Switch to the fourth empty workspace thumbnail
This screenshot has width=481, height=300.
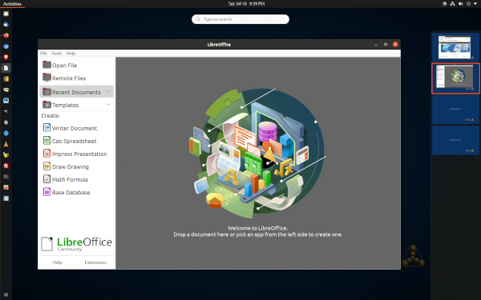(x=455, y=140)
